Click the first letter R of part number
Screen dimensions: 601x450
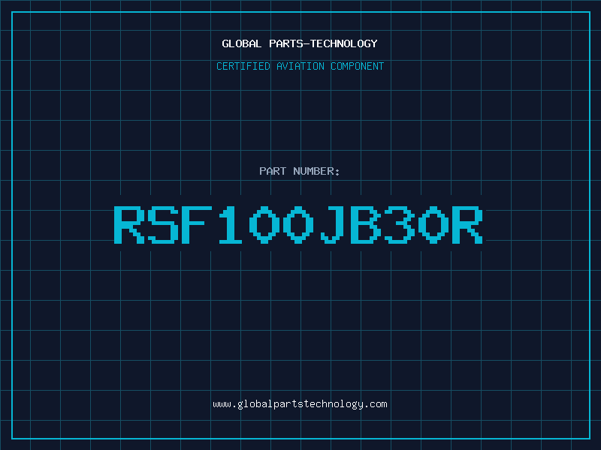(x=129, y=224)
